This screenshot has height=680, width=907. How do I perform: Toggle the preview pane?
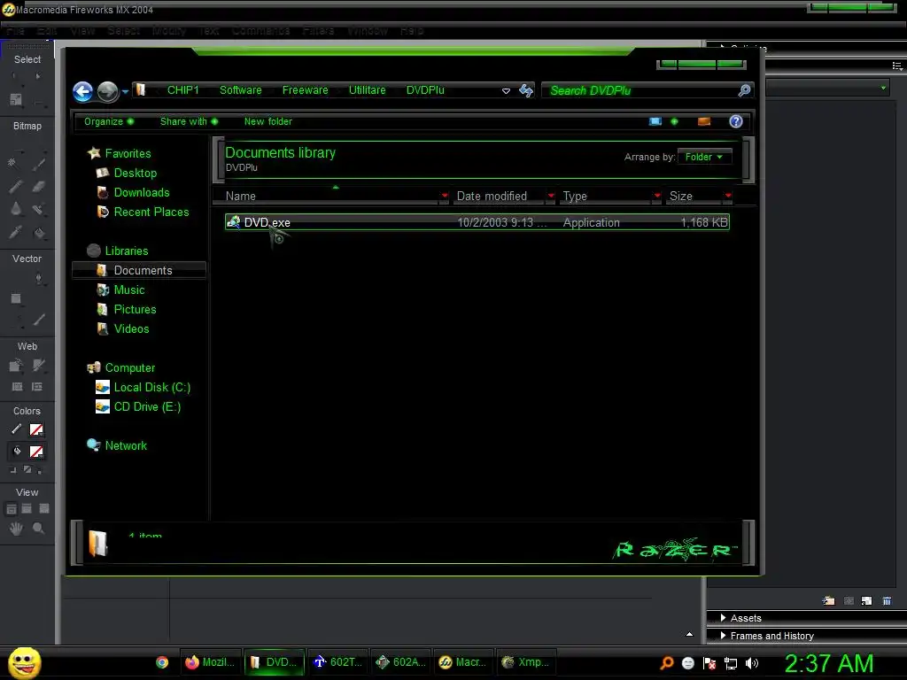click(704, 121)
